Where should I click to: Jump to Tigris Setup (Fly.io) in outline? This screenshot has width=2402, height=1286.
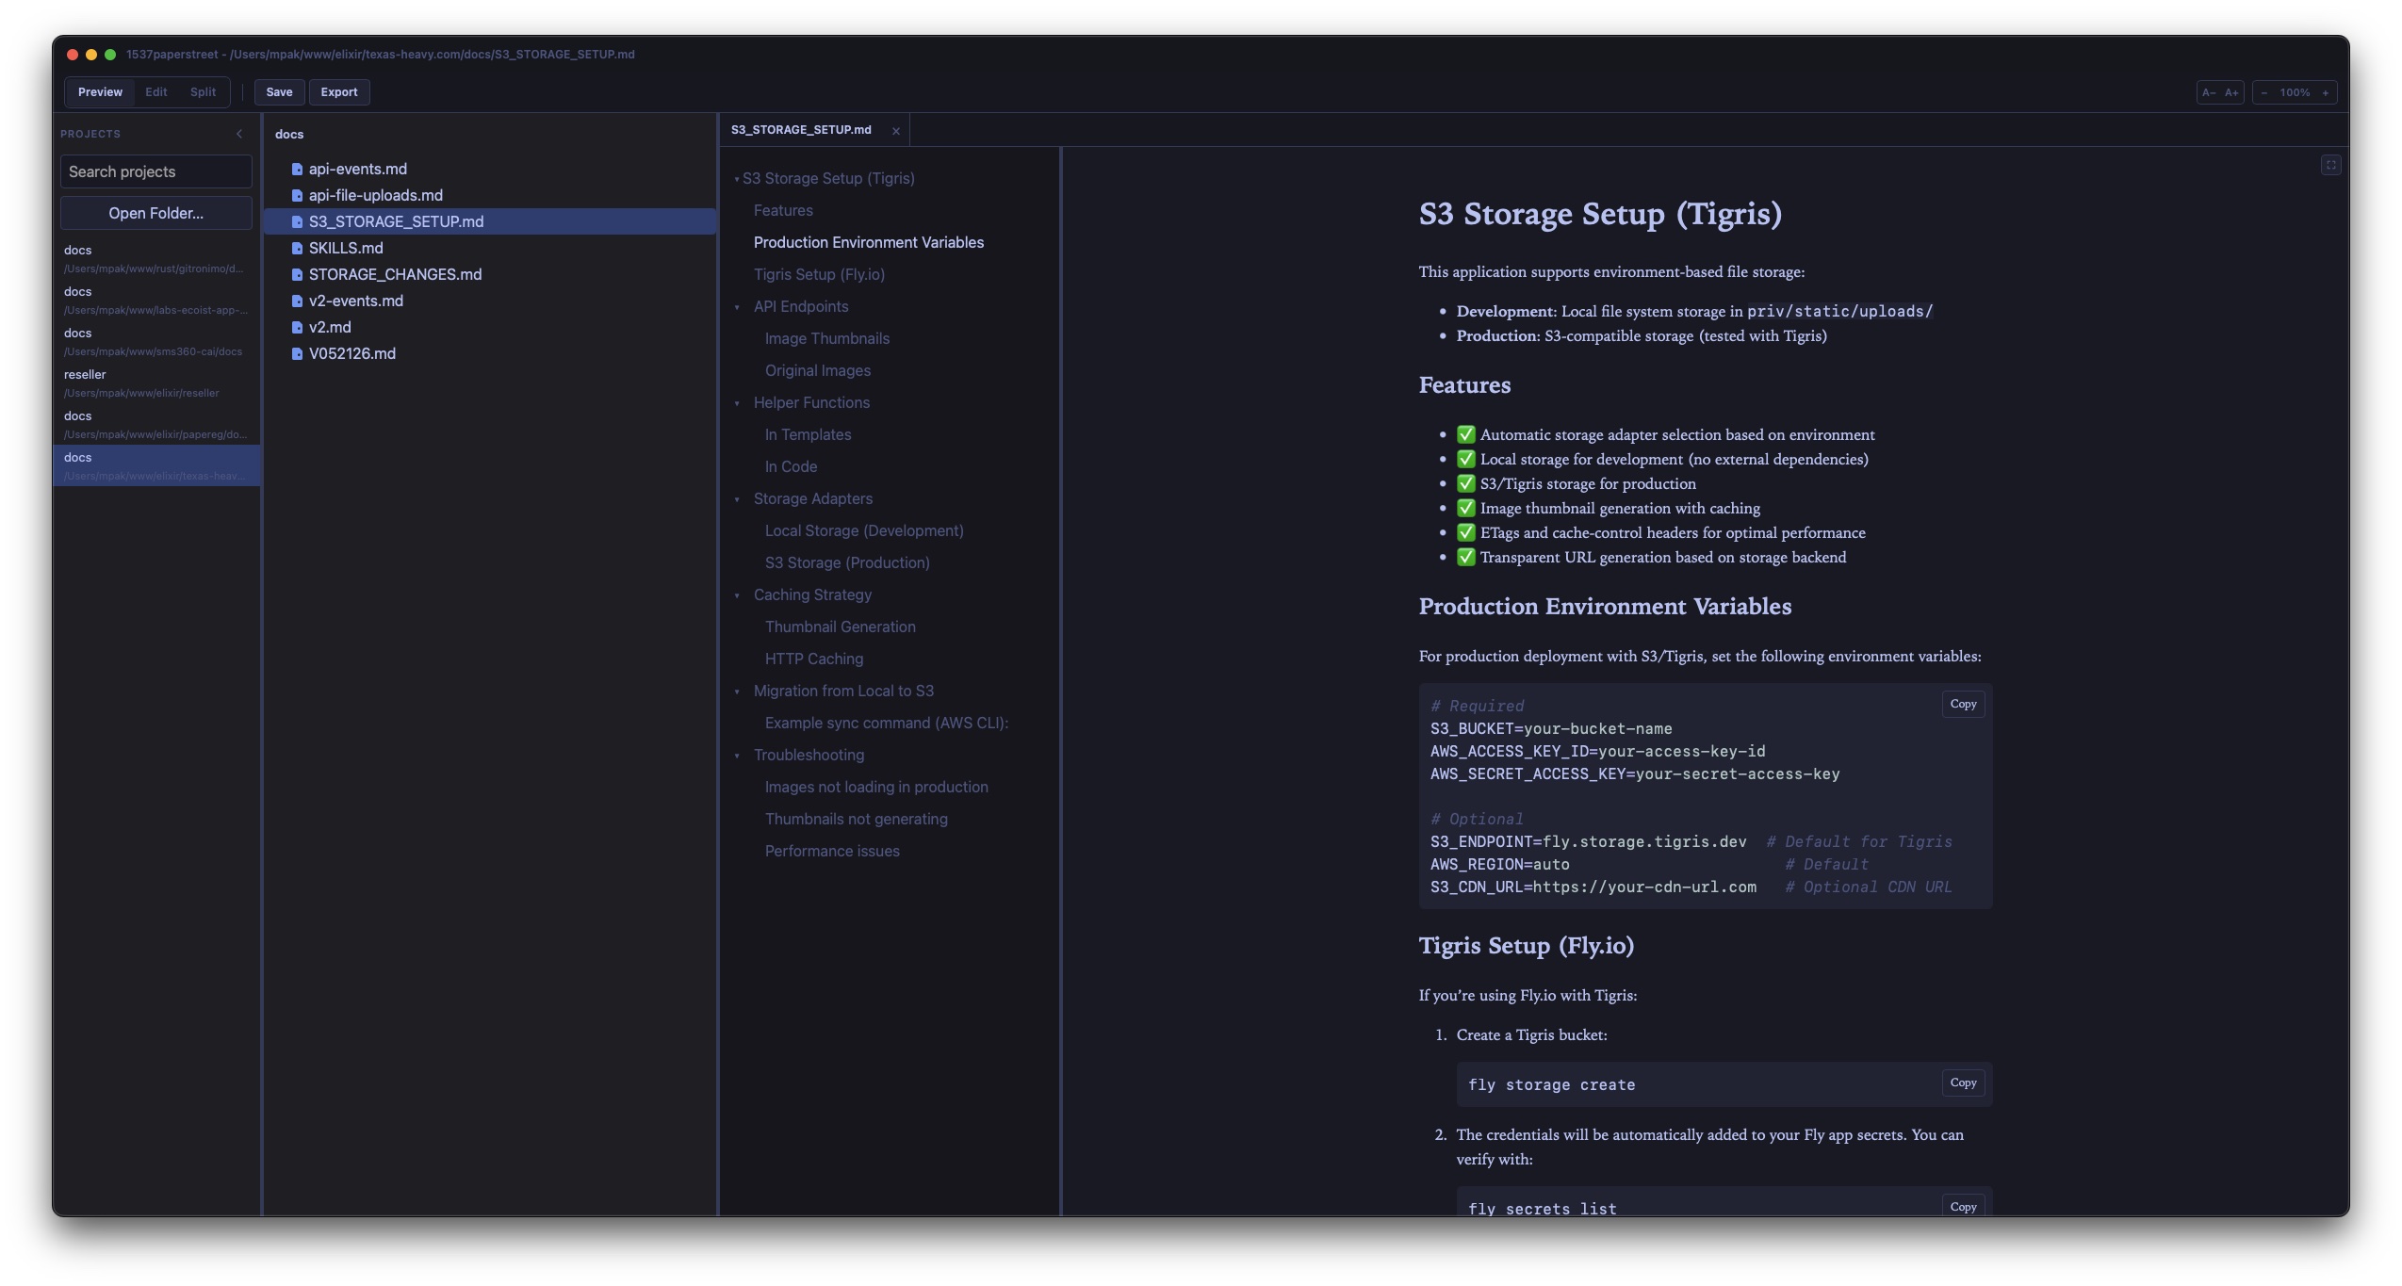[819, 274]
